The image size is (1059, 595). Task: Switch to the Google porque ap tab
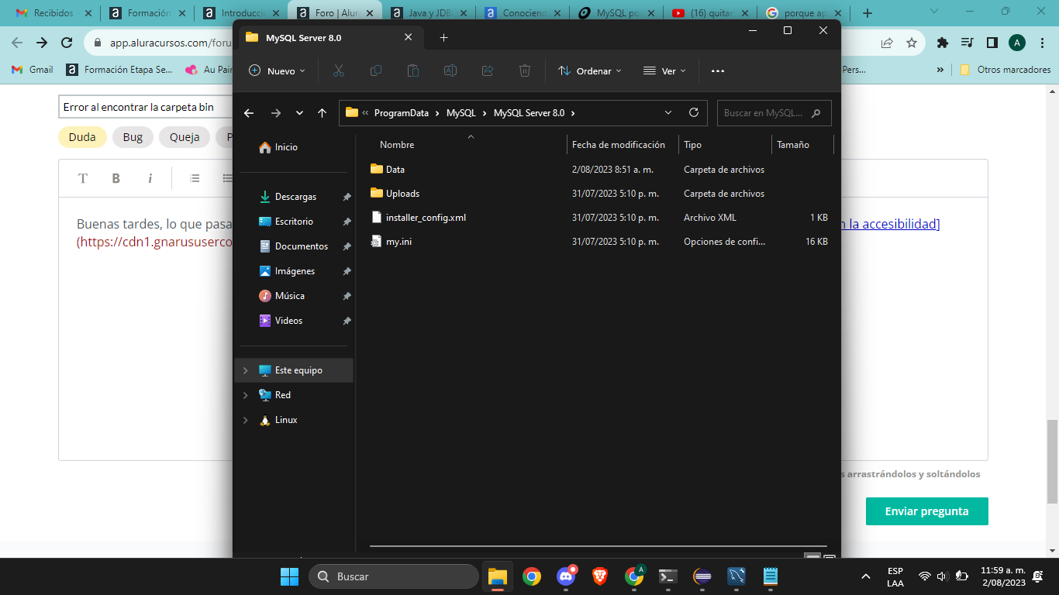pos(804,13)
